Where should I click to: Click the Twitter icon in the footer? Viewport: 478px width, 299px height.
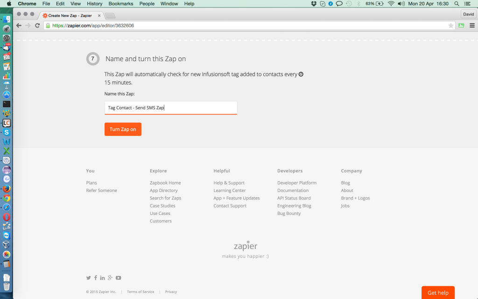[x=88, y=278]
